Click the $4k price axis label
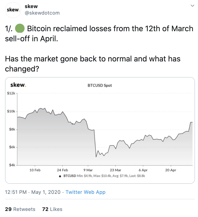Viewport: 198px width, 217px height. [12, 165]
